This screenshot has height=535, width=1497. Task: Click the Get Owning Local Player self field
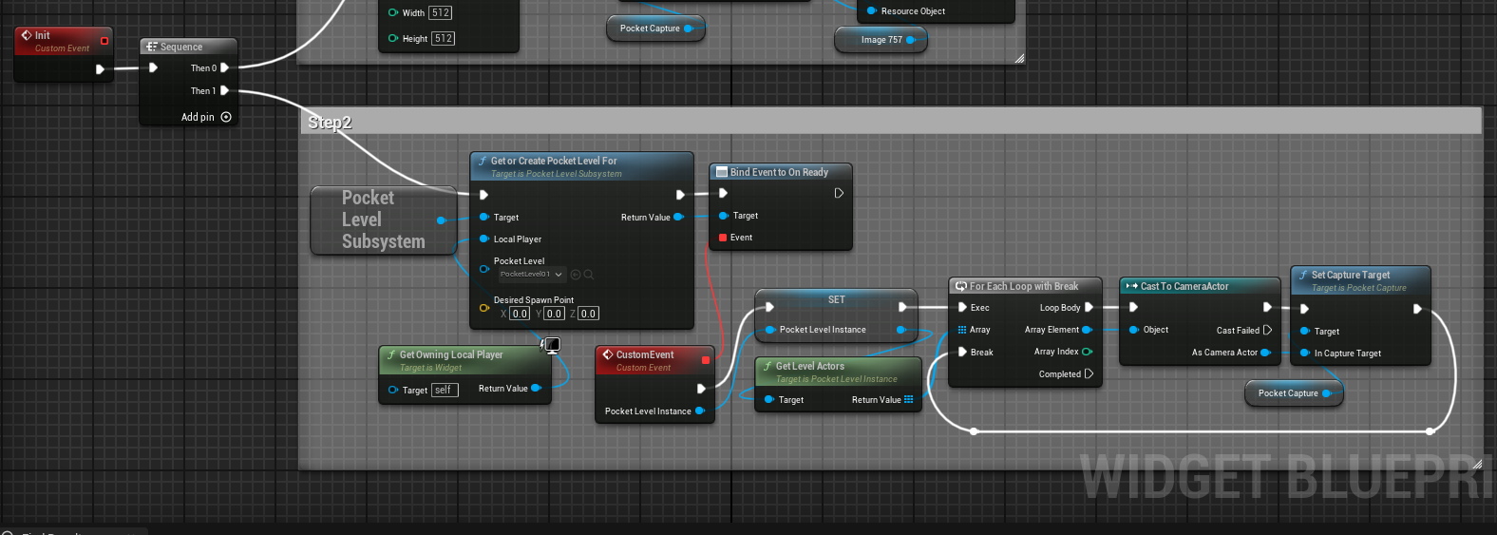pyautogui.click(x=445, y=390)
